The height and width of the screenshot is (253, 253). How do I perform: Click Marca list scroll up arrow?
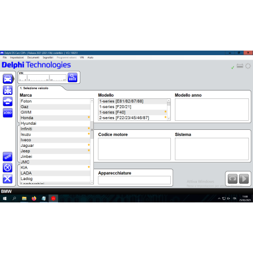coord(92,101)
